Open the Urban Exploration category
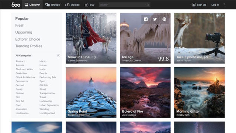This screenshot has height=133, width=236. (49, 105)
